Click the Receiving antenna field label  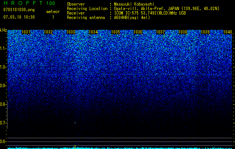tap(86, 18)
